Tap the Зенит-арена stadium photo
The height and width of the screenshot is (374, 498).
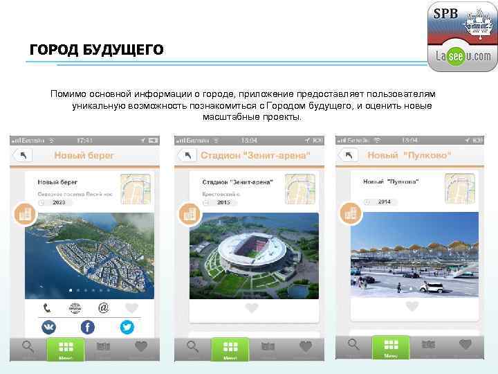click(x=254, y=256)
